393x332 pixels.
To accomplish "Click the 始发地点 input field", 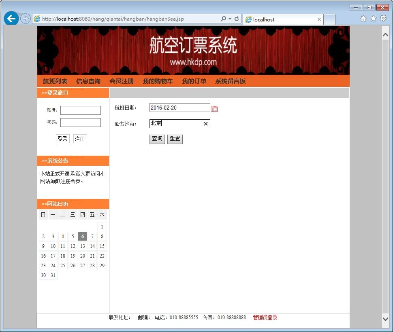I will [180, 124].
